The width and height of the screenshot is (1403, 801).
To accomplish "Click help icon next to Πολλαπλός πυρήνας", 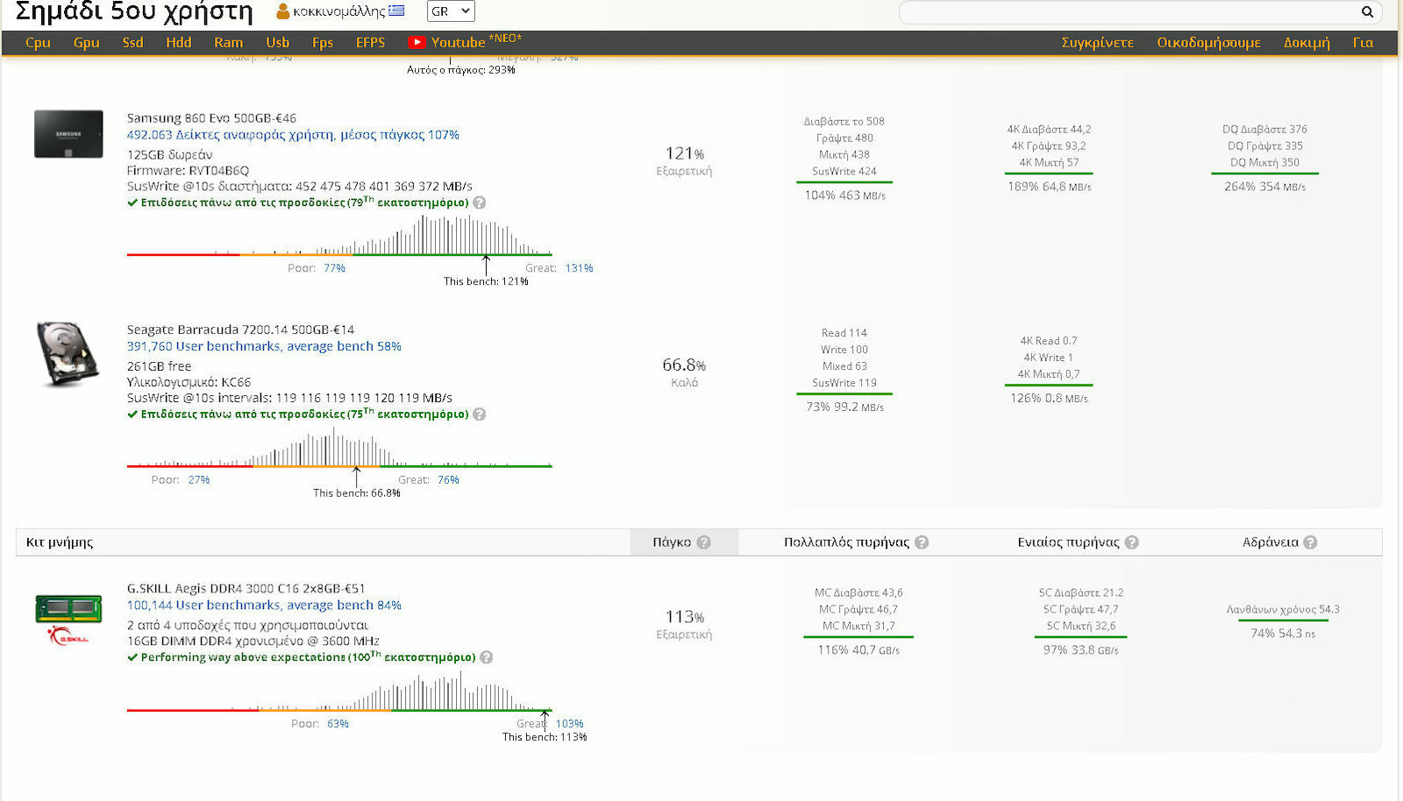I will 922,542.
